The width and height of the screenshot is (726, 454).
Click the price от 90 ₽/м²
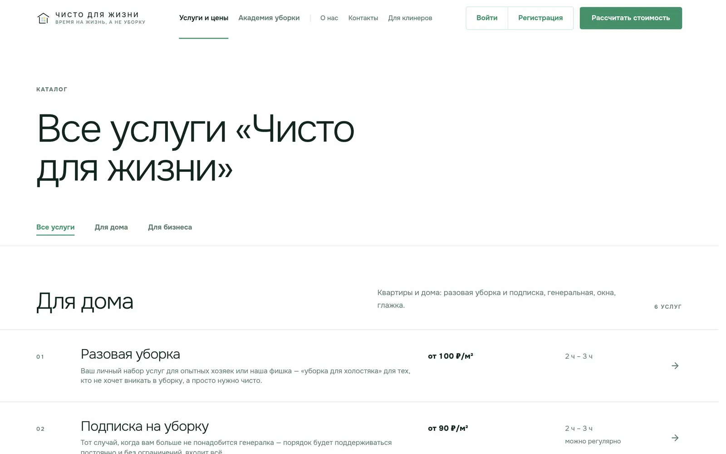click(448, 429)
